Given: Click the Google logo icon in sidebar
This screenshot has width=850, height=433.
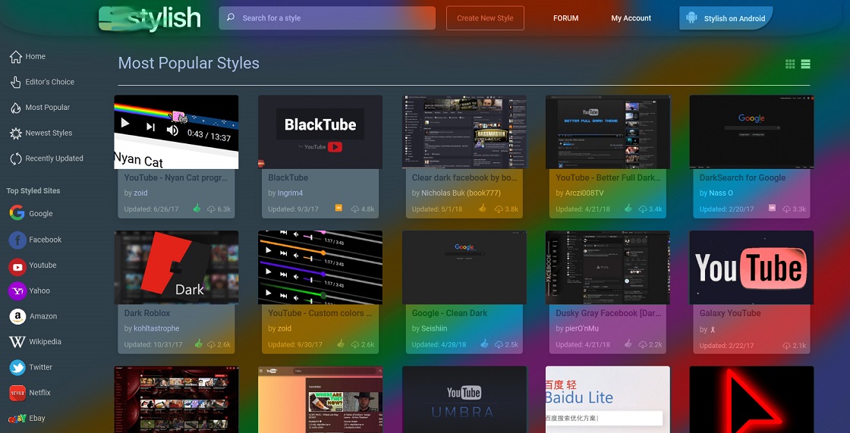Looking at the screenshot, I should [x=17, y=213].
